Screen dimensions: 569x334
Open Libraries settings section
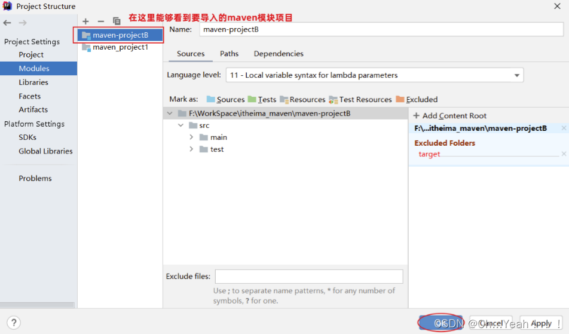[x=33, y=82]
